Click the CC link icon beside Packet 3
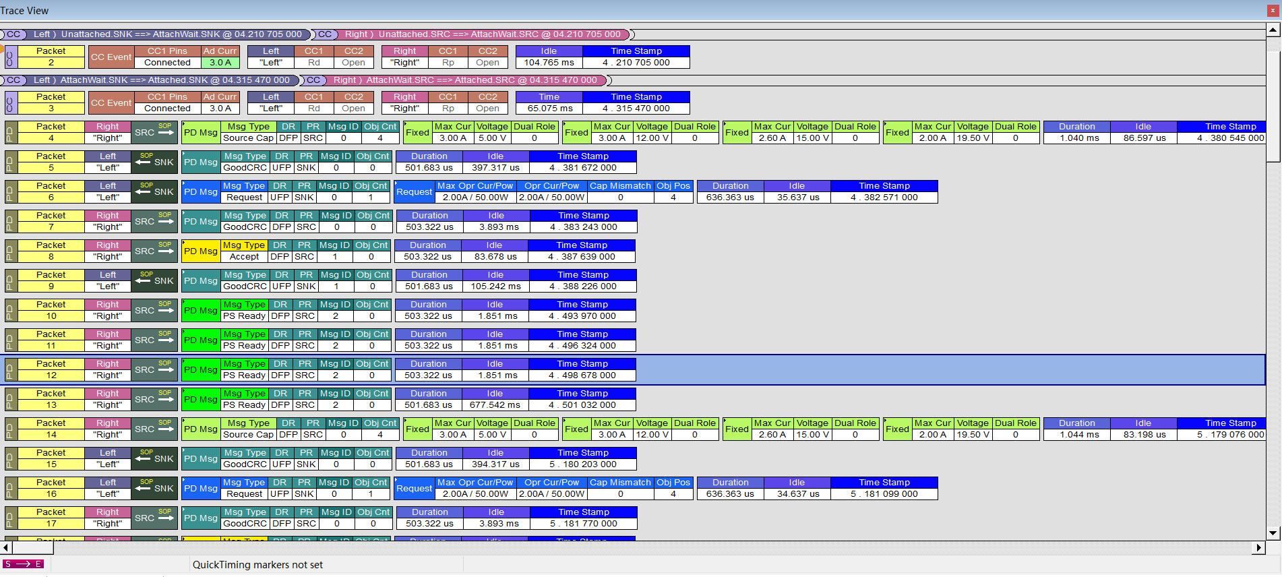This screenshot has height=577, width=1282. click(x=11, y=102)
